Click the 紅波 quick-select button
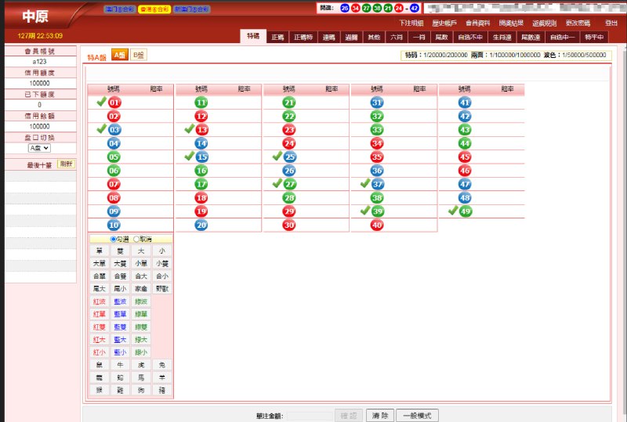This screenshot has height=422, width=627. (100, 301)
